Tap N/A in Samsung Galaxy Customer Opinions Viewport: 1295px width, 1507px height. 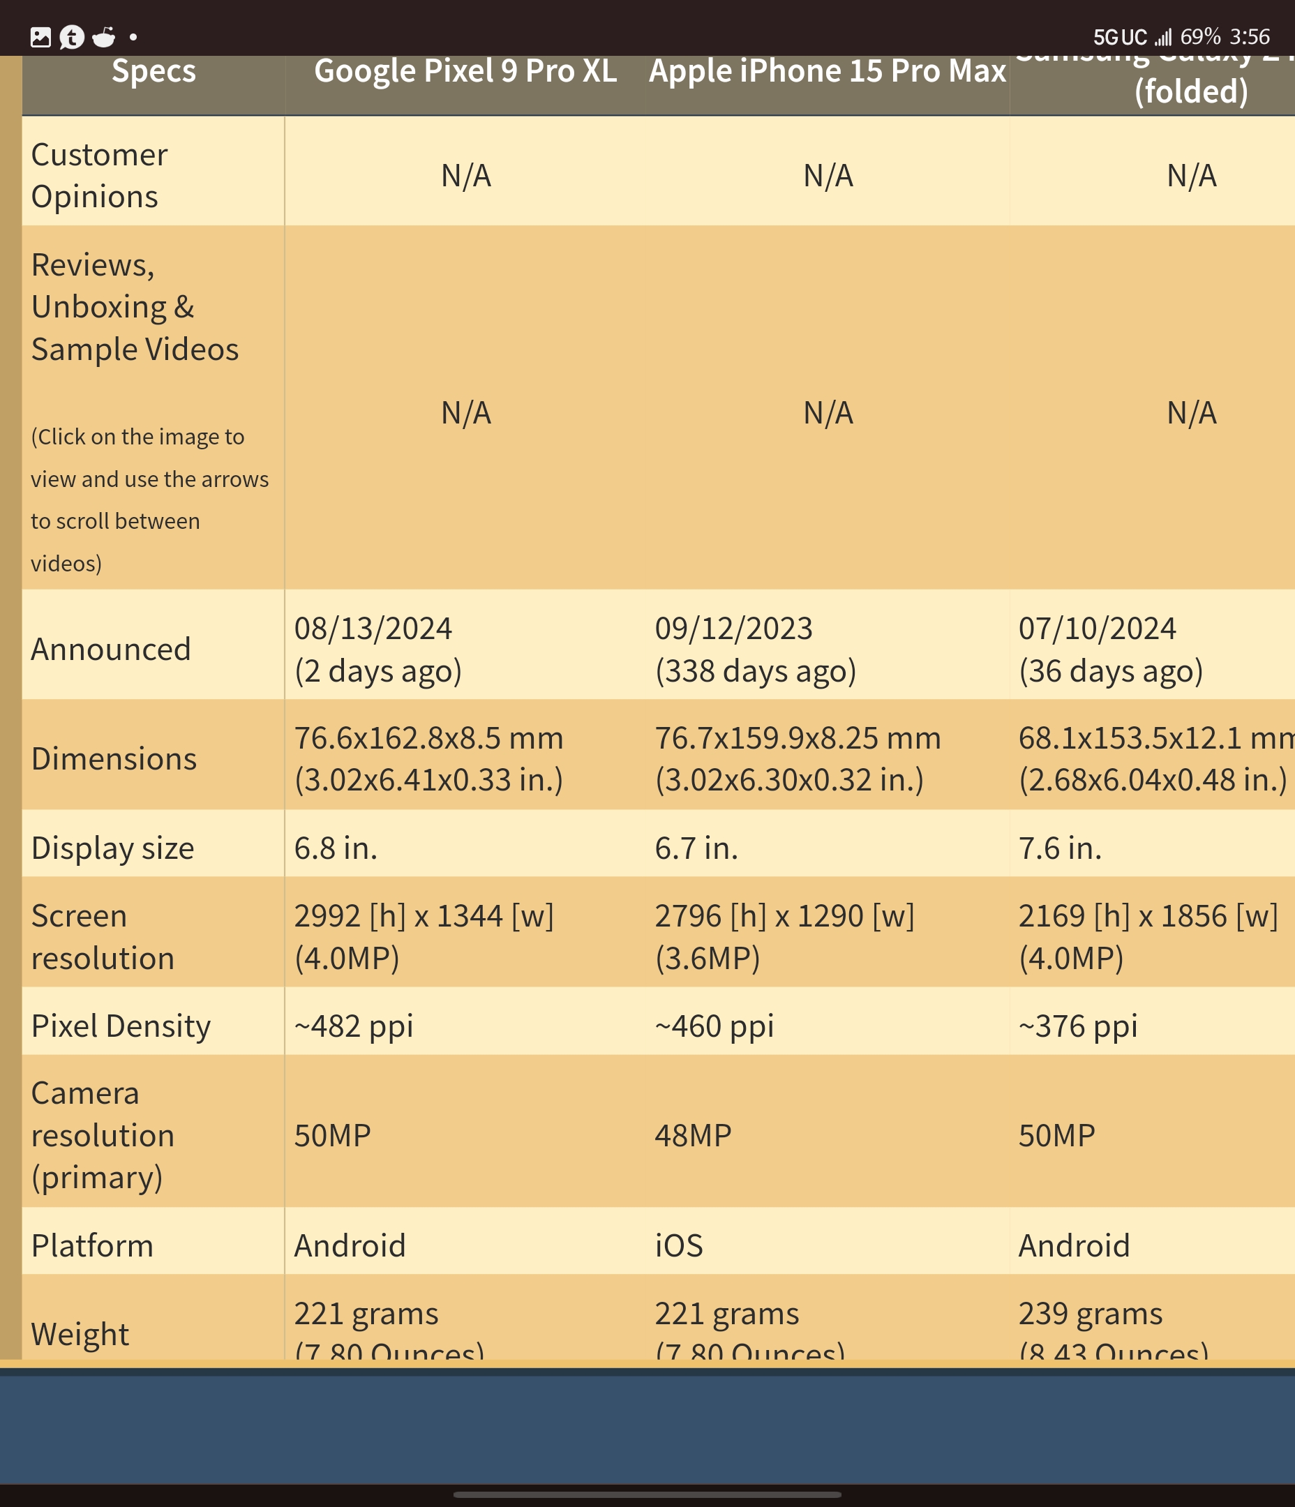pyautogui.click(x=1192, y=175)
